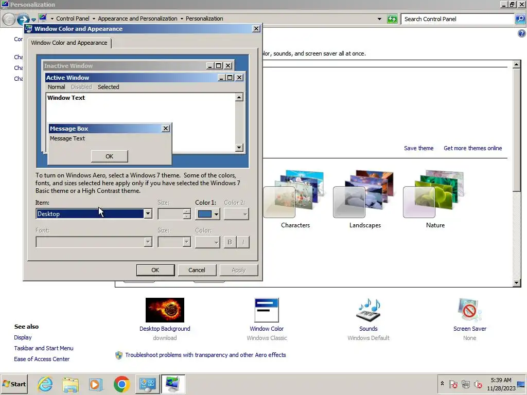527x395 pixels.
Task: Click the Action Center flag tray icon
Action: click(453, 384)
